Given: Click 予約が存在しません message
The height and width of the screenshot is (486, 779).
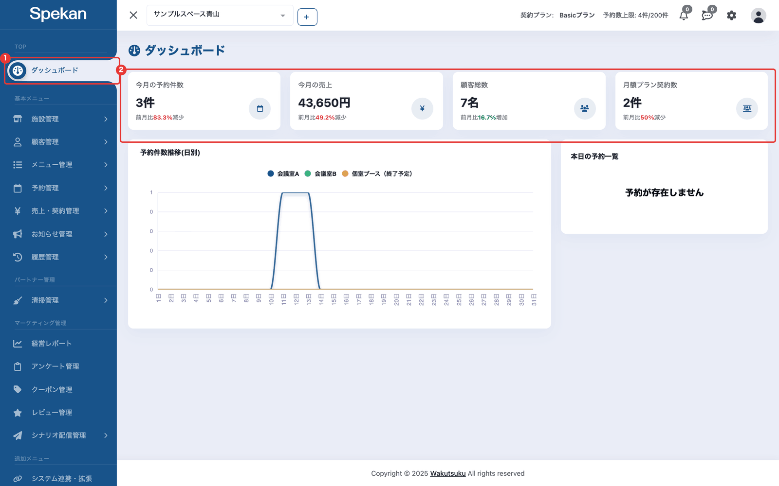Looking at the screenshot, I should pyautogui.click(x=664, y=193).
